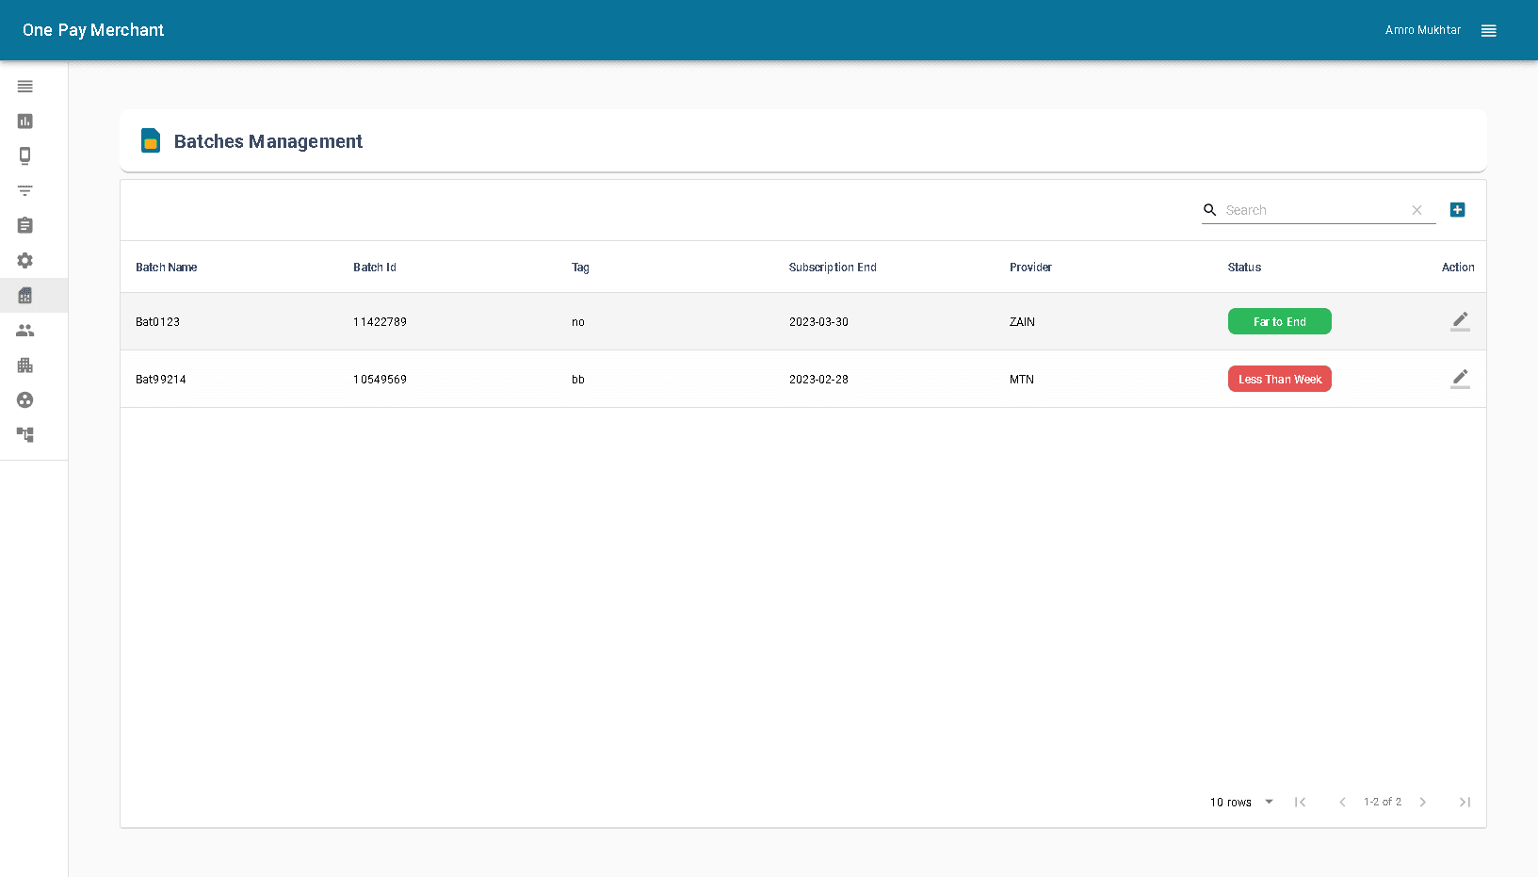The width and height of the screenshot is (1538, 877).
Task: Click the hamburger menu in top bar
Action: coord(1489,30)
